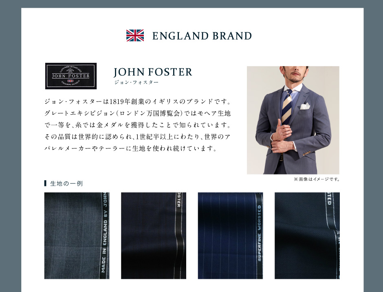Select the blue pinstripe Superfine Worsted swatch

pos(230,235)
